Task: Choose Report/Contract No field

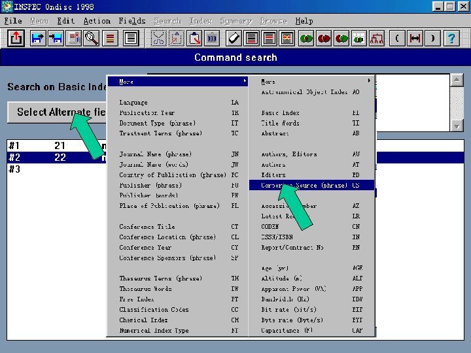Action: tap(312, 247)
